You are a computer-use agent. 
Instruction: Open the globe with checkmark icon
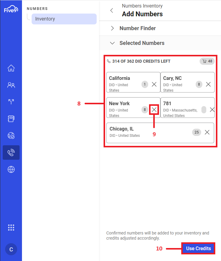point(11,136)
